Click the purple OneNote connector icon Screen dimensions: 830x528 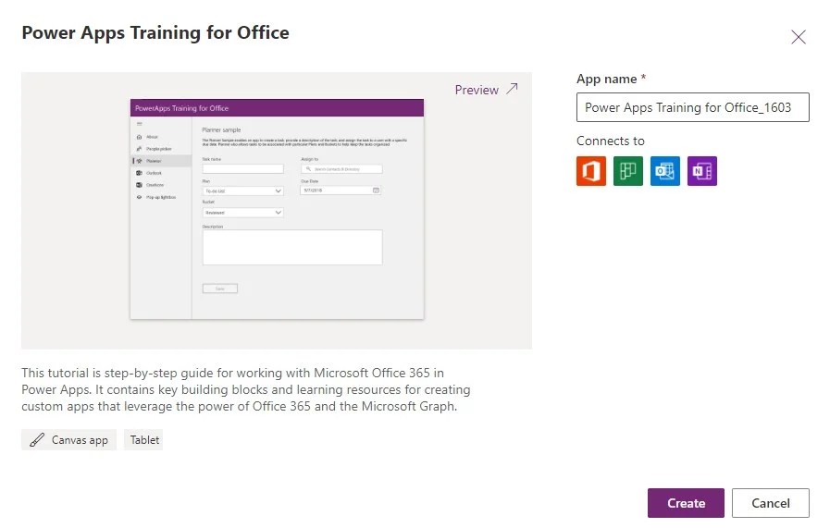pos(702,171)
